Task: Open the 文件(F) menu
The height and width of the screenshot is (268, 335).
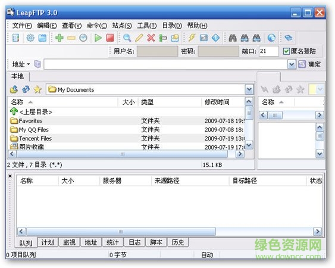Action: (22, 26)
